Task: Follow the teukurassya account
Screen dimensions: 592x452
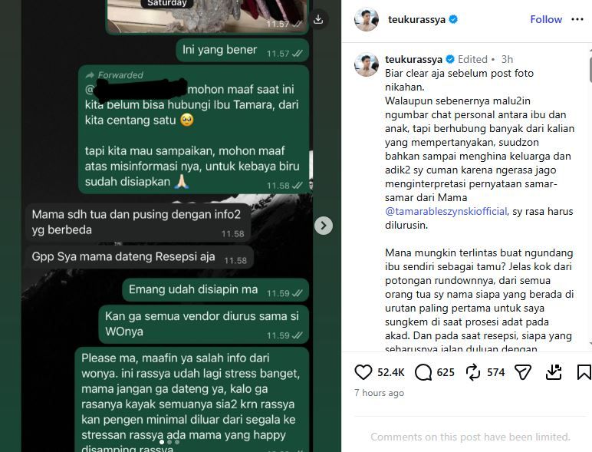Action: pyautogui.click(x=546, y=19)
